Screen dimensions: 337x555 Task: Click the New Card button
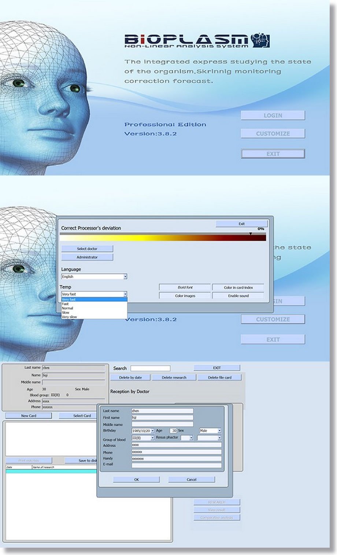click(29, 416)
